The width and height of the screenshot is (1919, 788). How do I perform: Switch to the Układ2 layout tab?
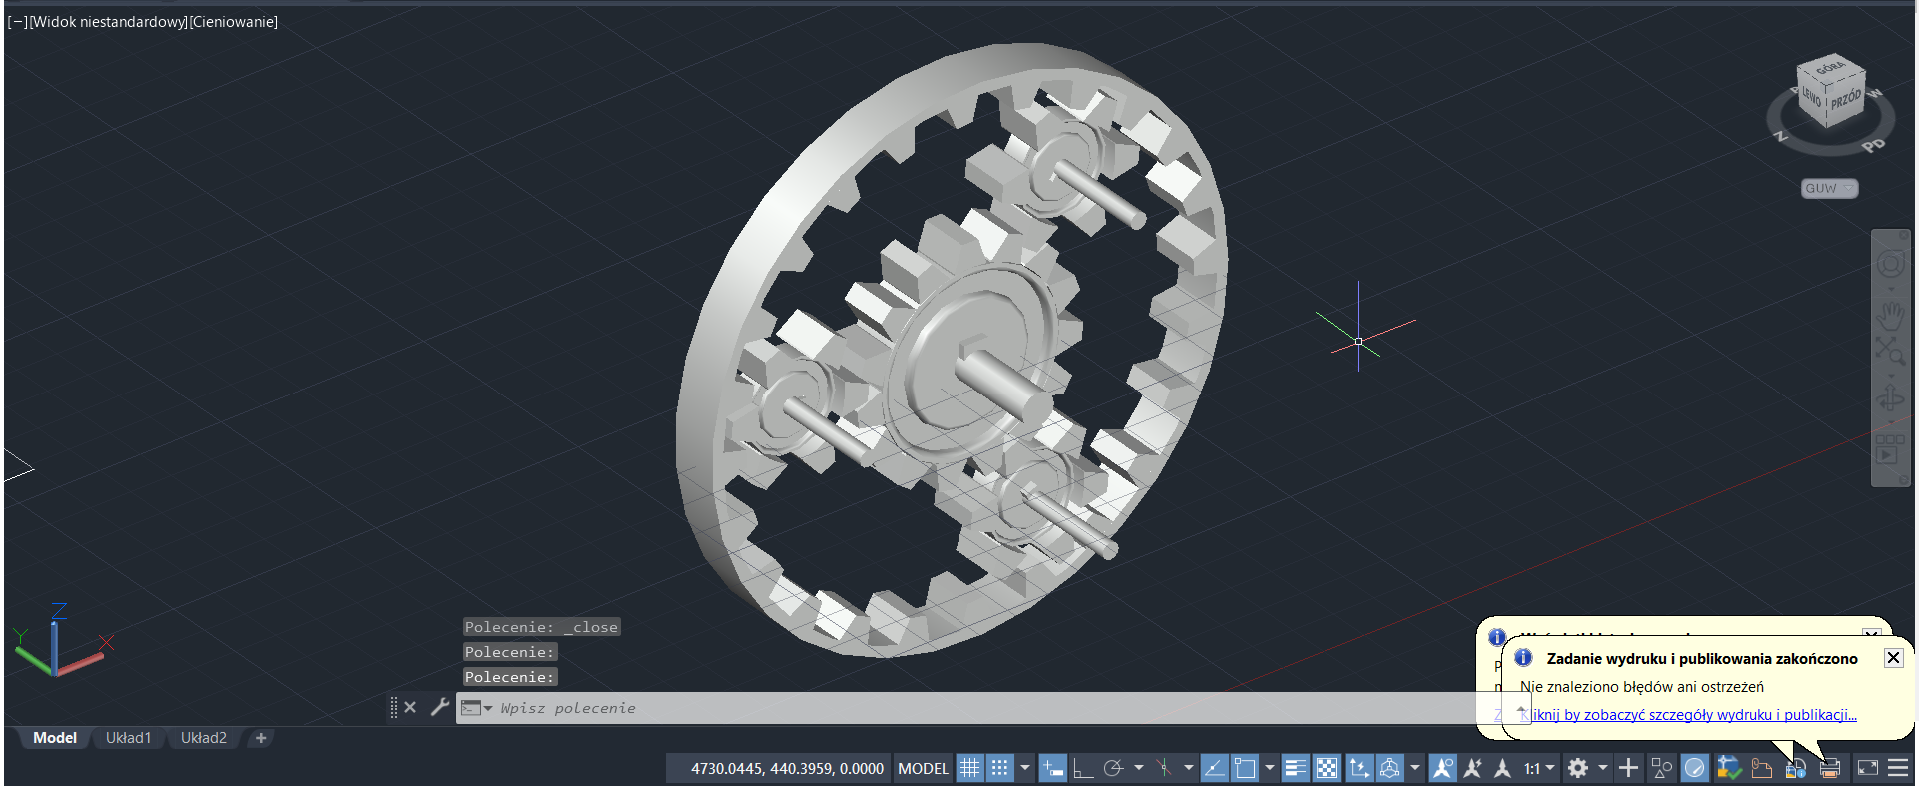click(x=204, y=738)
